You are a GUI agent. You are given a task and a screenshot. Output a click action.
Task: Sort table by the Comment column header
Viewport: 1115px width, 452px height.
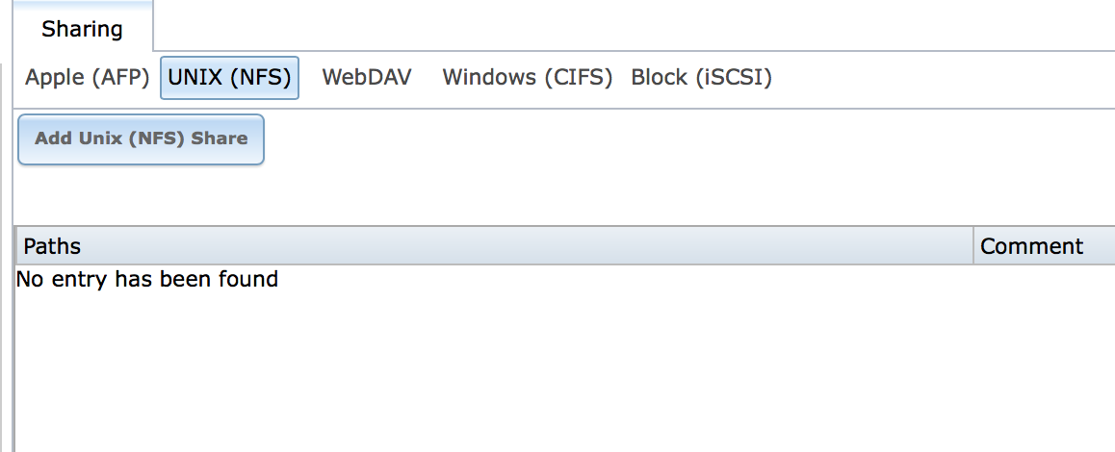click(1045, 246)
